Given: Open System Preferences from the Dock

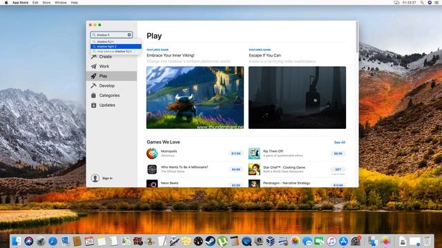Looking at the screenshot, I should pyautogui.click(x=356, y=241).
